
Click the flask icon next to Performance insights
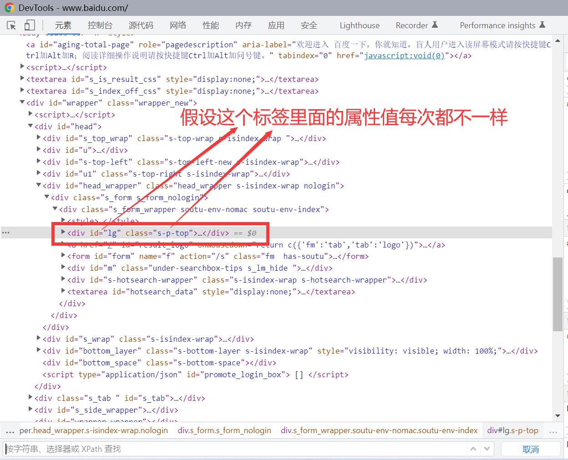(542, 25)
